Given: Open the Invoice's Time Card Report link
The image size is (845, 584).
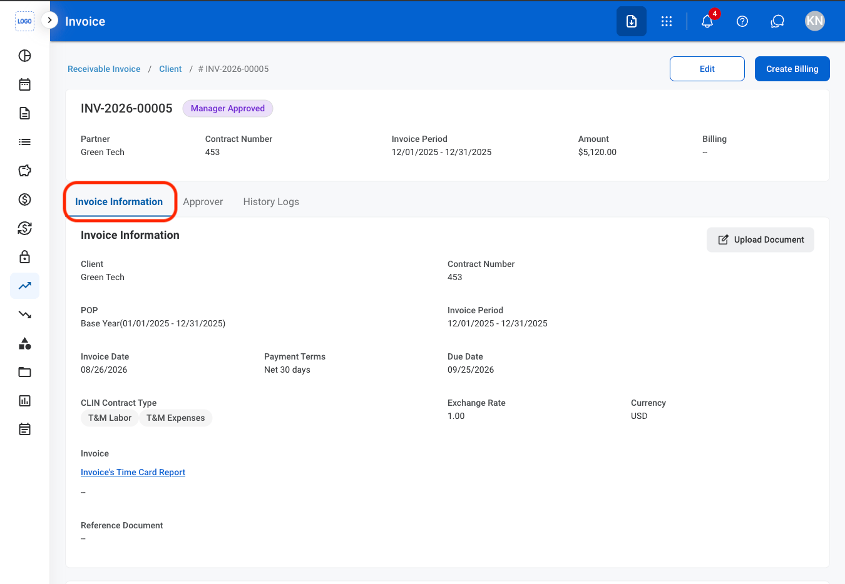Looking at the screenshot, I should coord(133,472).
